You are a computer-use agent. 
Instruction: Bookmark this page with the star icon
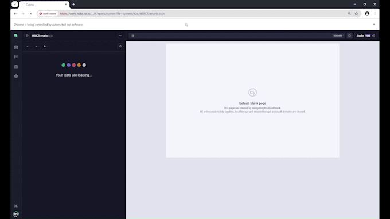click(356, 14)
